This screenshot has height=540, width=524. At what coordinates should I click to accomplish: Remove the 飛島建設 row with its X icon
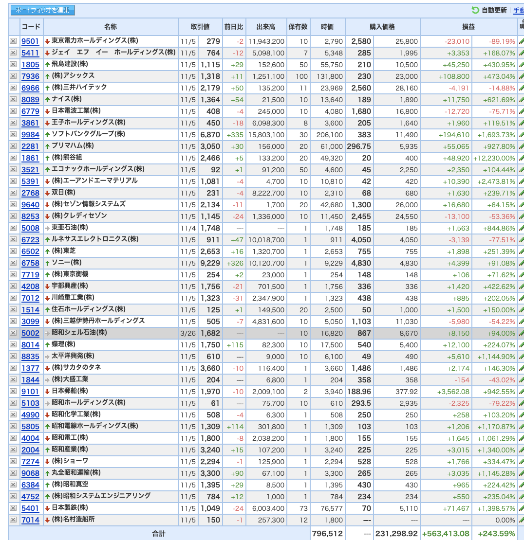[13, 64]
